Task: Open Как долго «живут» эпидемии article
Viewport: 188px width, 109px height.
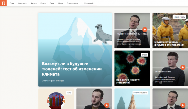Action: tap(132, 68)
